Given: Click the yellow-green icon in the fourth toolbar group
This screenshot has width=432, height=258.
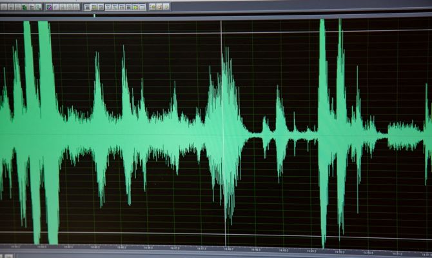Looking at the screenshot, I should (135, 7).
